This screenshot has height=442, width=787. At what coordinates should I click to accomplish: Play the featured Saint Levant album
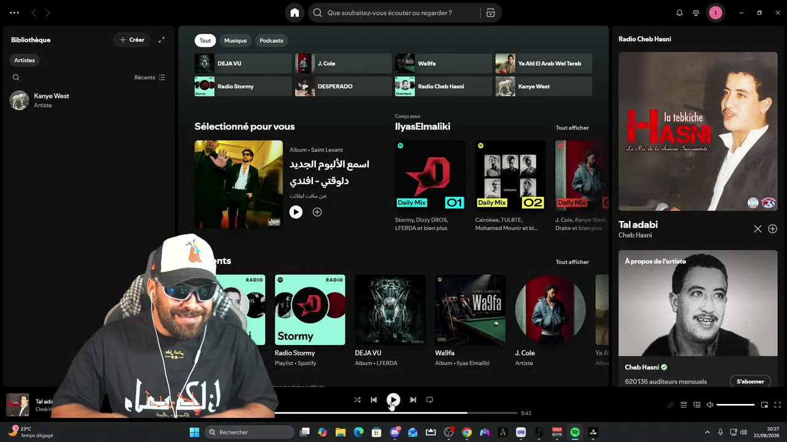[296, 212]
